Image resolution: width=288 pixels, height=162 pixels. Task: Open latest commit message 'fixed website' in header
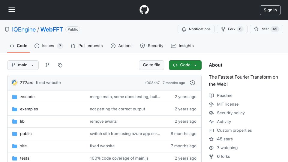tap(48, 83)
